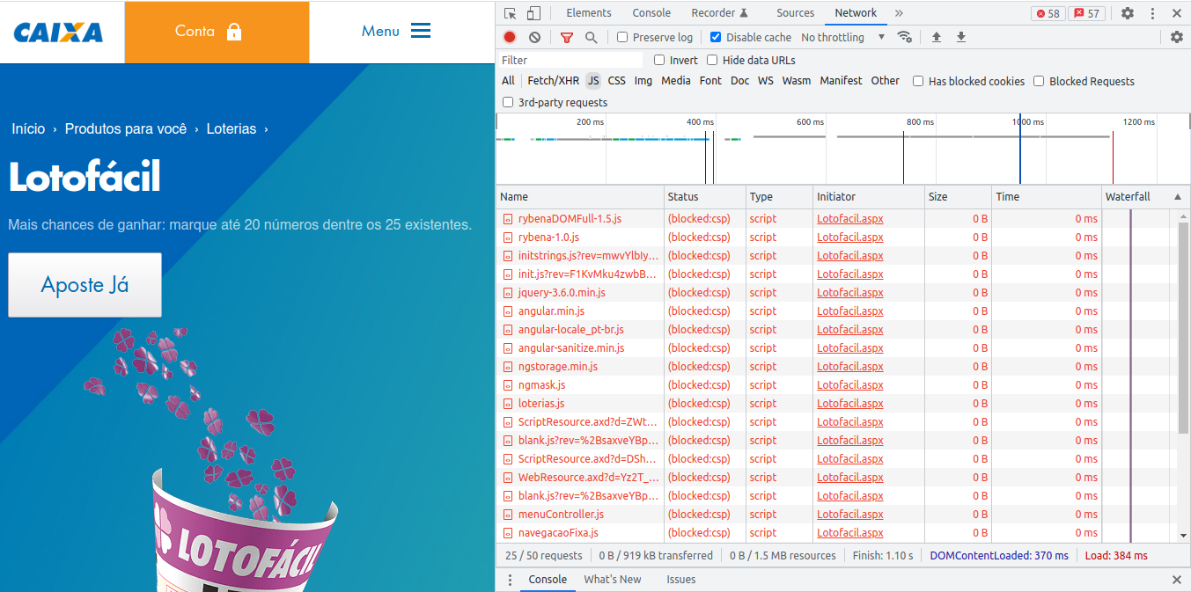Export HAR file with download arrow

(x=961, y=37)
